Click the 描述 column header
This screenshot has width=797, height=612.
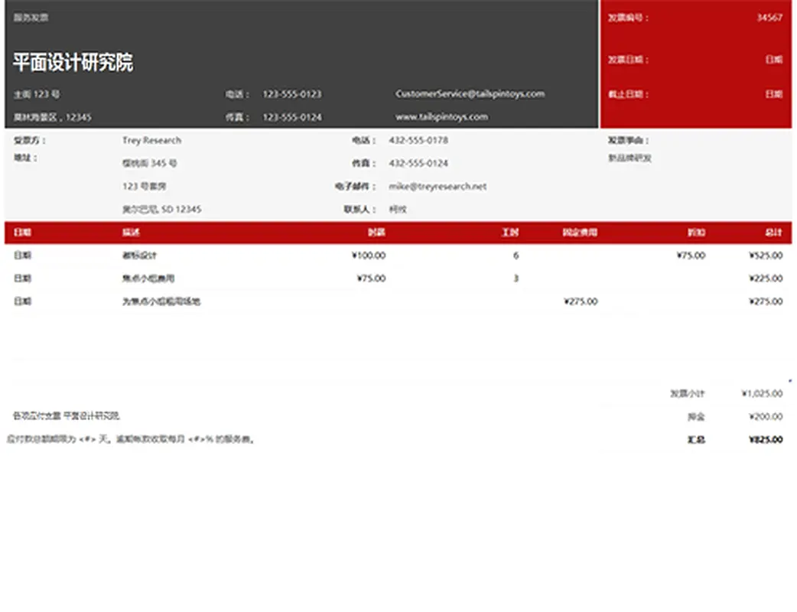131,233
